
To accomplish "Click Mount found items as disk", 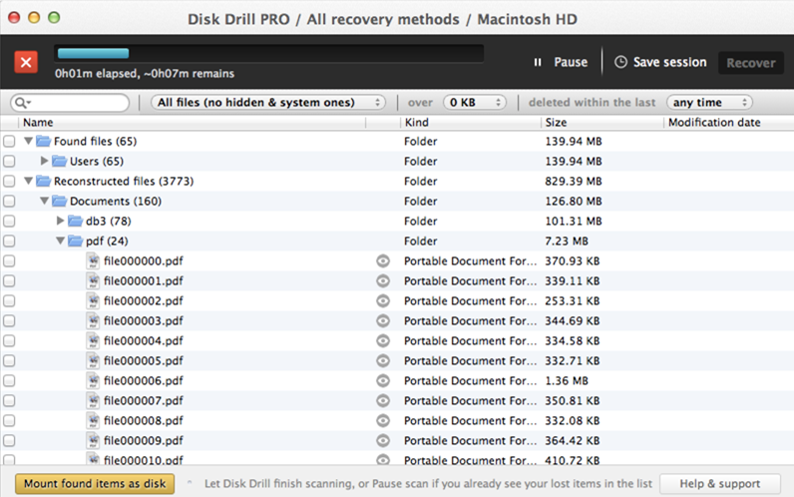I will (95, 483).
